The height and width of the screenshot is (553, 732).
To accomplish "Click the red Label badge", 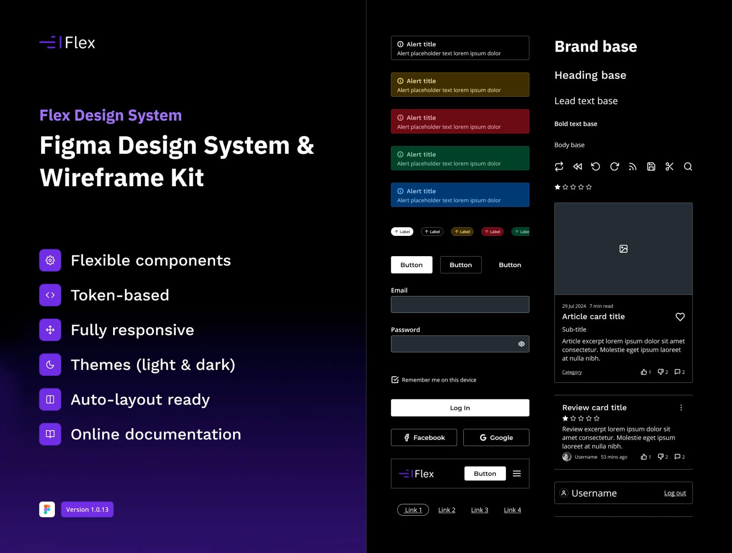I will click(x=492, y=232).
